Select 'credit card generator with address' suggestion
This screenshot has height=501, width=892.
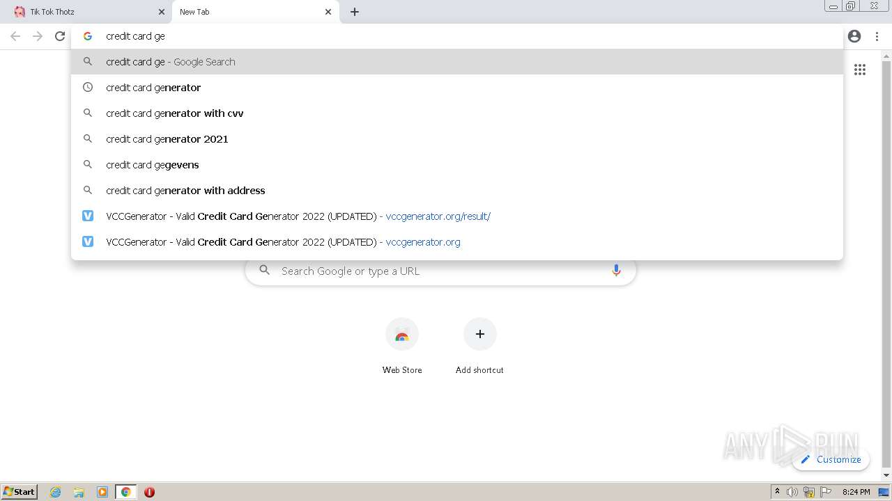tap(457, 191)
